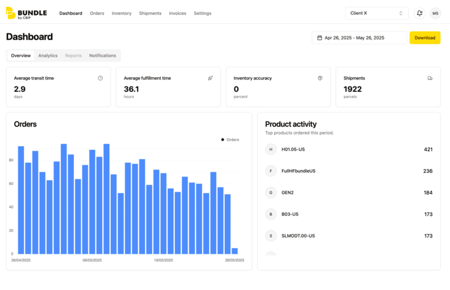
Task: Click product name SLMODT.00-US
Action: 298,236
